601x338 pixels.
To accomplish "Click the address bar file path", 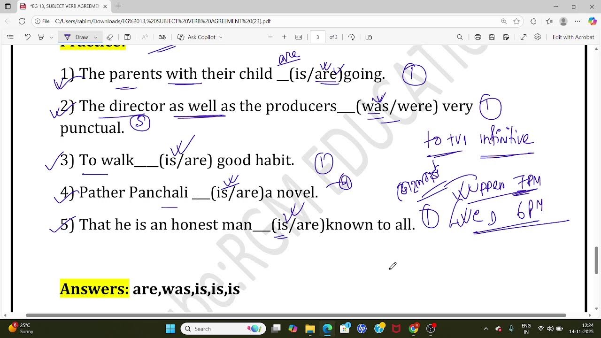I will (x=162, y=21).
